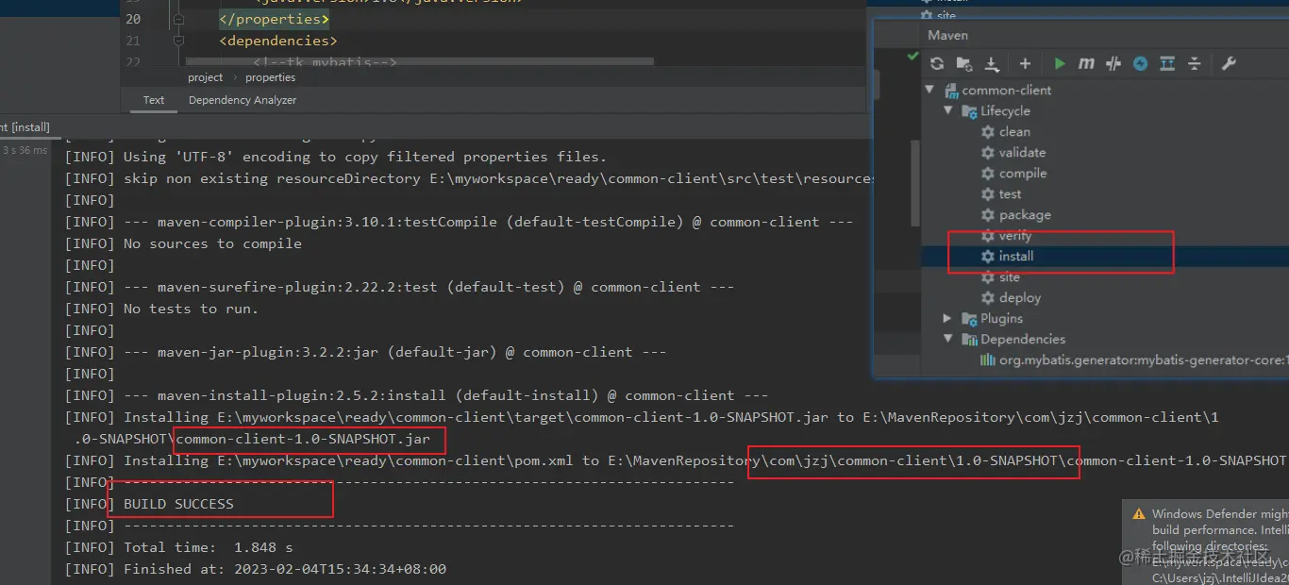Click the maven-install-plugin:2.5.2:install line
Image resolution: width=1289 pixels, height=585 pixels.
[x=416, y=395]
